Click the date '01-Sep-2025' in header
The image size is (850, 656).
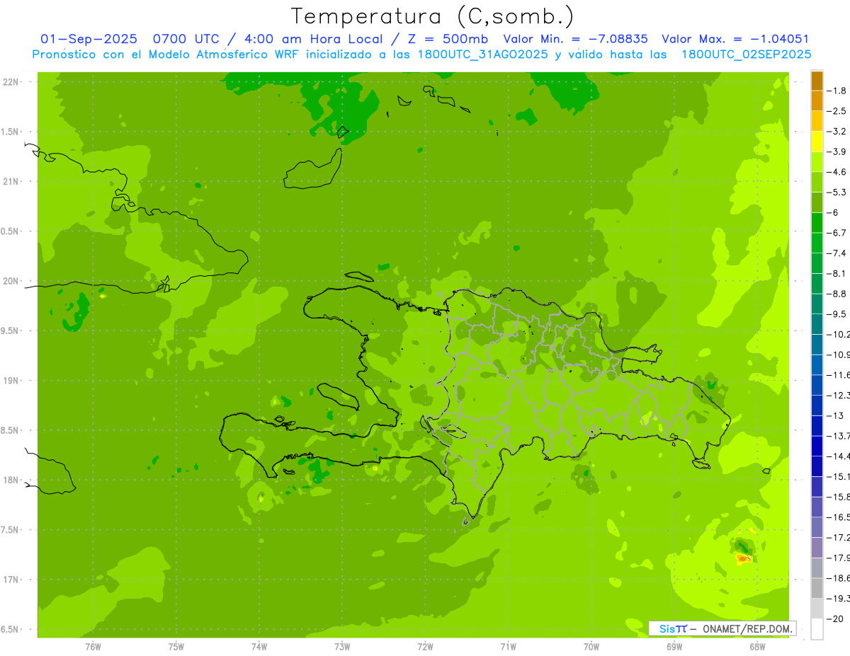pyautogui.click(x=89, y=40)
